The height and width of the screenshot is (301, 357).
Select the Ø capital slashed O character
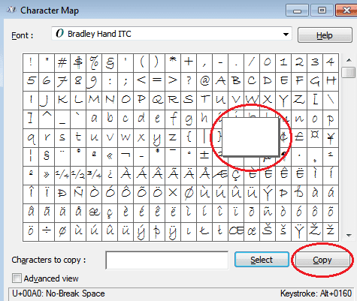pyautogui.click(x=189, y=194)
